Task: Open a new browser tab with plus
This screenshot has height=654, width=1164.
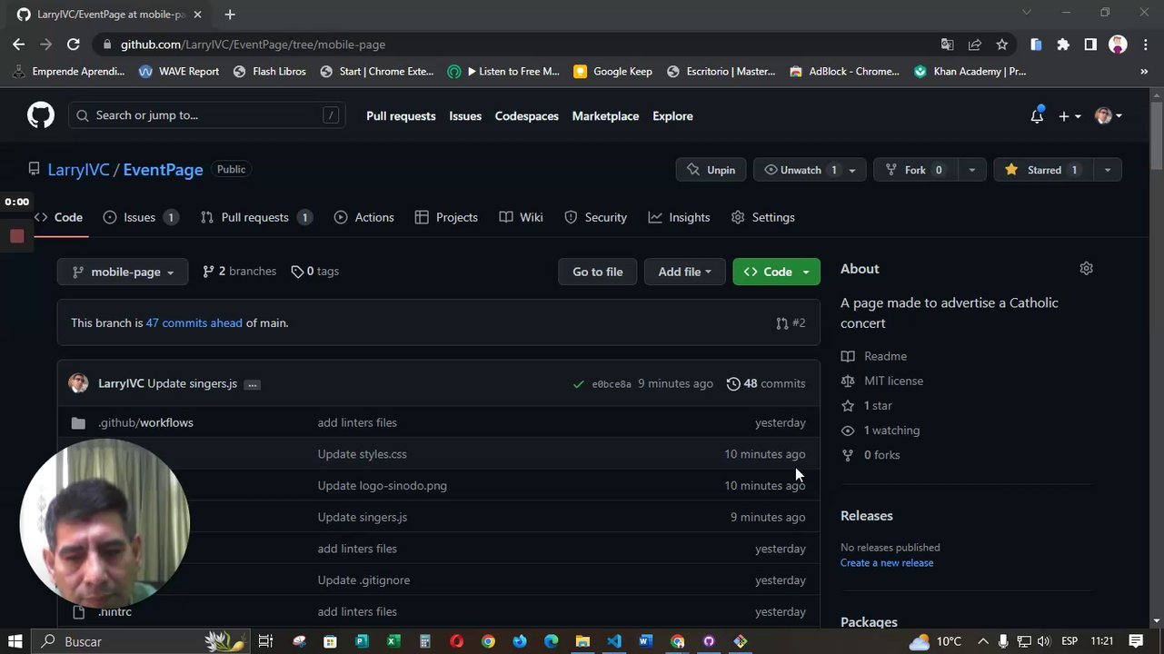Action: (230, 15)
